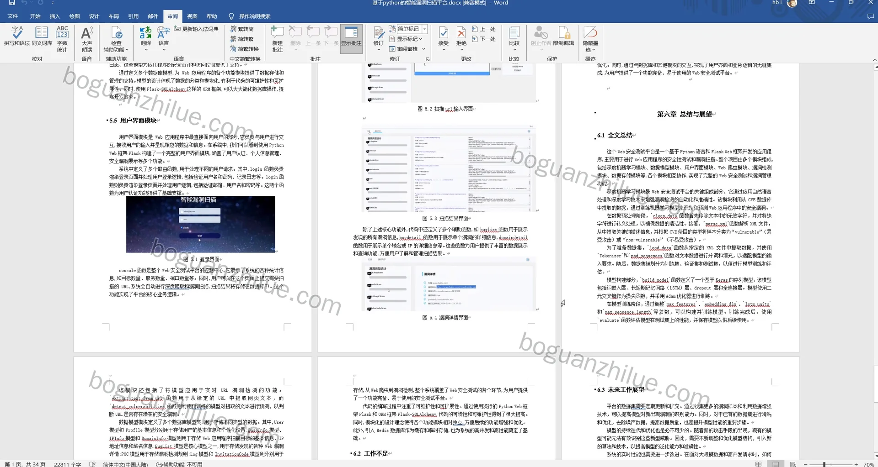Run the 拼写和语法 spelling check

[x=17, y=36]
